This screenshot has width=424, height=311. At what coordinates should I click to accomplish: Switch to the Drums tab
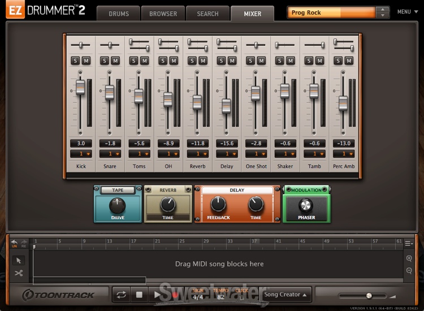(118, 14)
